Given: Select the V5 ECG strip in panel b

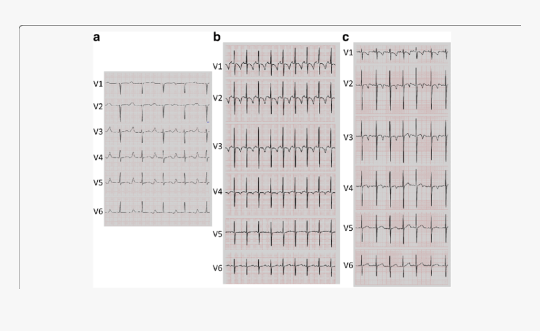Looking at the screenshot, I should pos(281,233).
